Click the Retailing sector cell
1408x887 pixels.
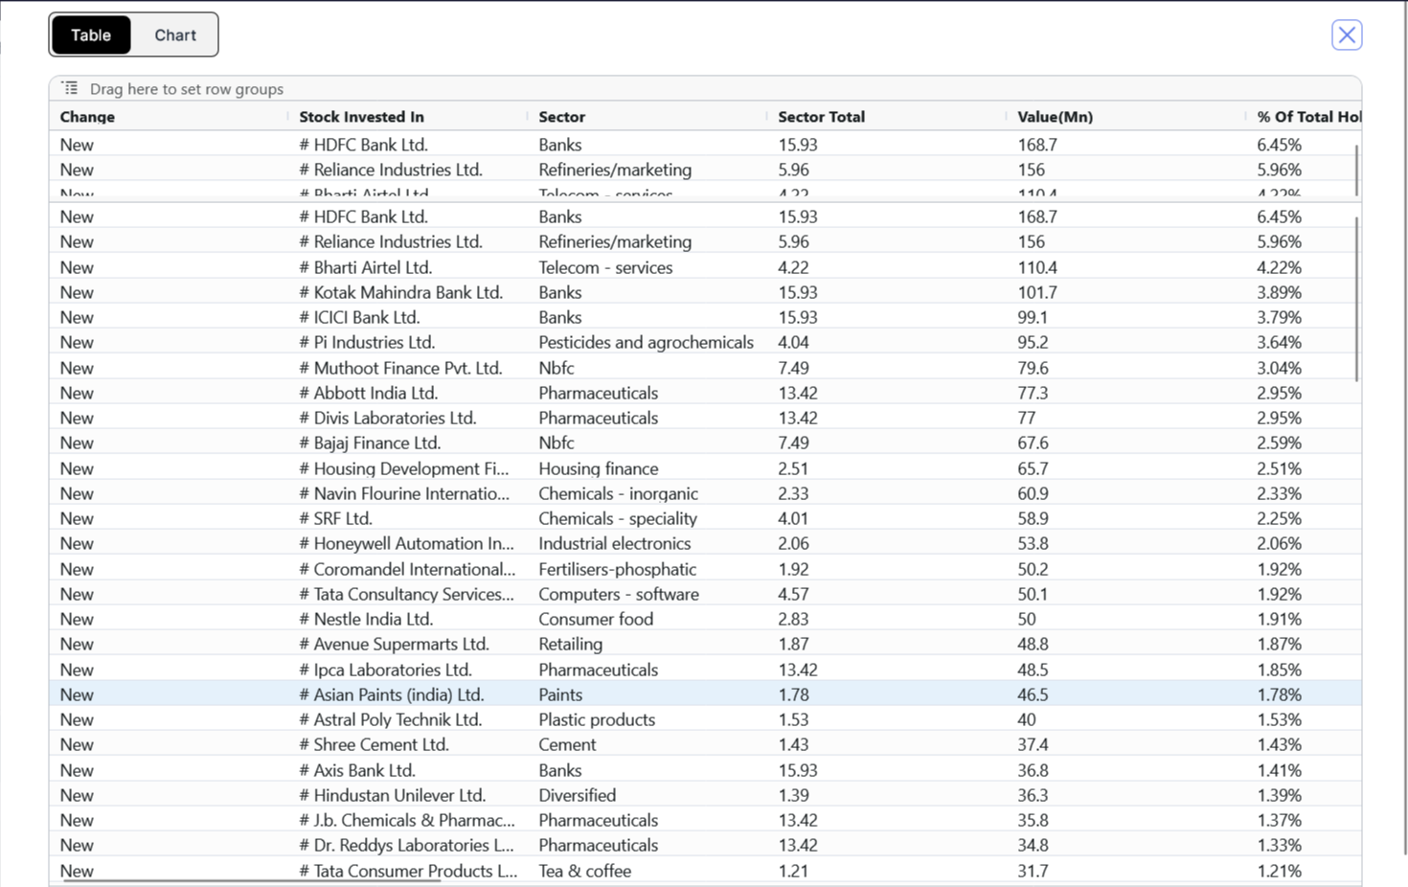click(647, 644)
